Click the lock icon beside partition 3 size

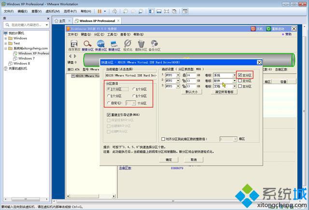point(184,86)
